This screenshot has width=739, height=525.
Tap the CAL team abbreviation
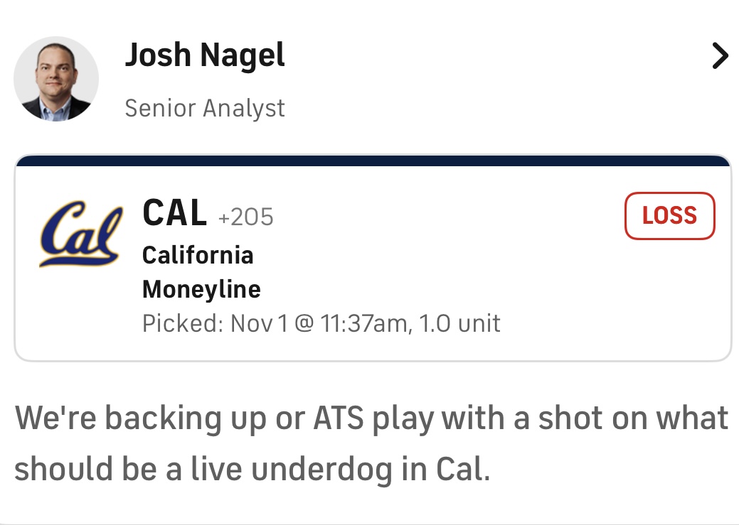point(175,212)
